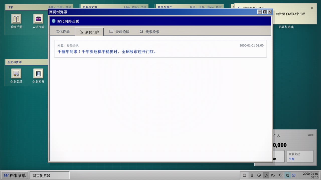This screenshot has width=321, height=180.
Task: Open the mail envelope icon in the tray
Action: tap(294, 175)
